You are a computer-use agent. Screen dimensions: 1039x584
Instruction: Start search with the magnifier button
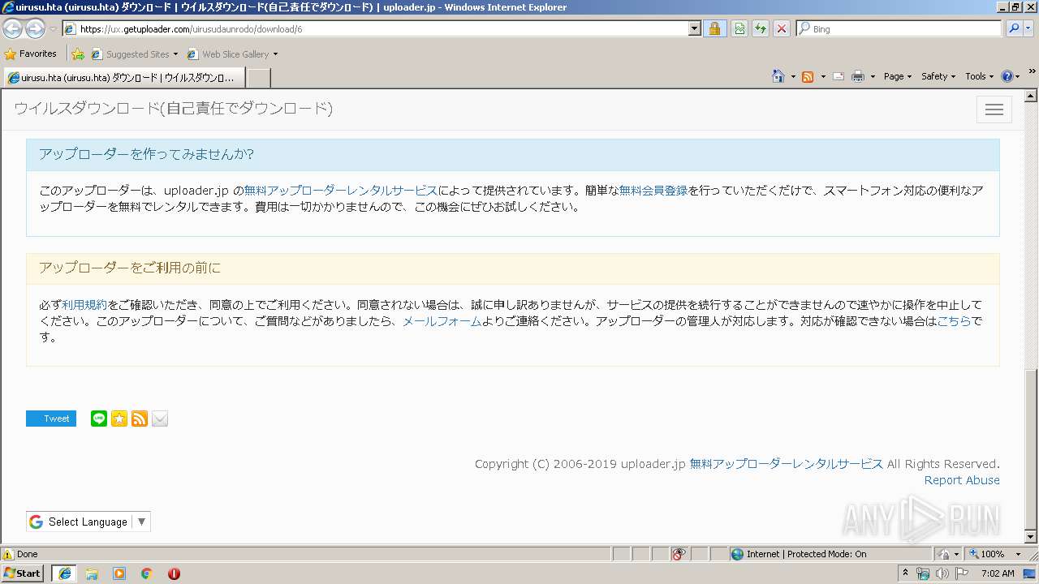tap(1014, 29)
